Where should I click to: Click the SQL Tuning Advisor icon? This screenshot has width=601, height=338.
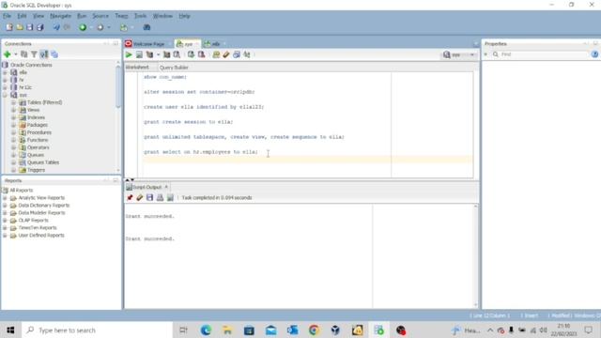pos(177,54)
